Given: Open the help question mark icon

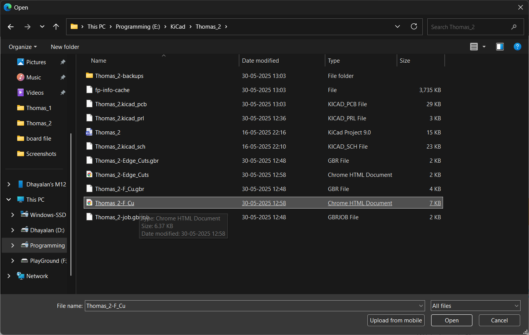Looking at the screenshot, I should click(518, 47).
